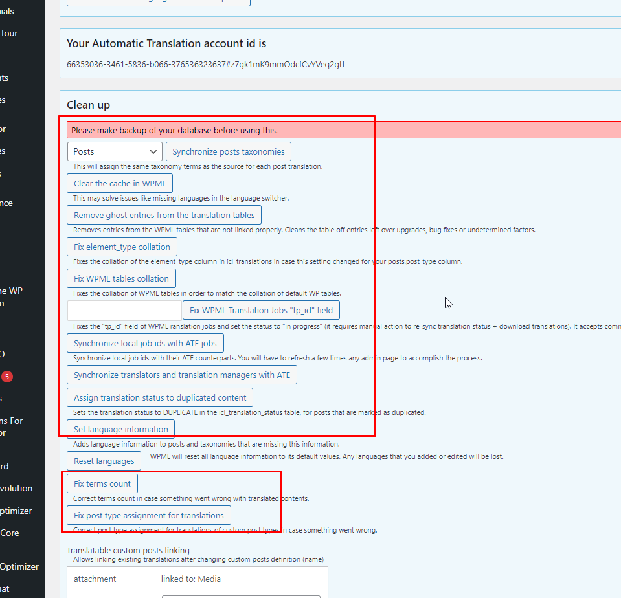Remove ghost entries from translation tables

[x=164, y=215]
